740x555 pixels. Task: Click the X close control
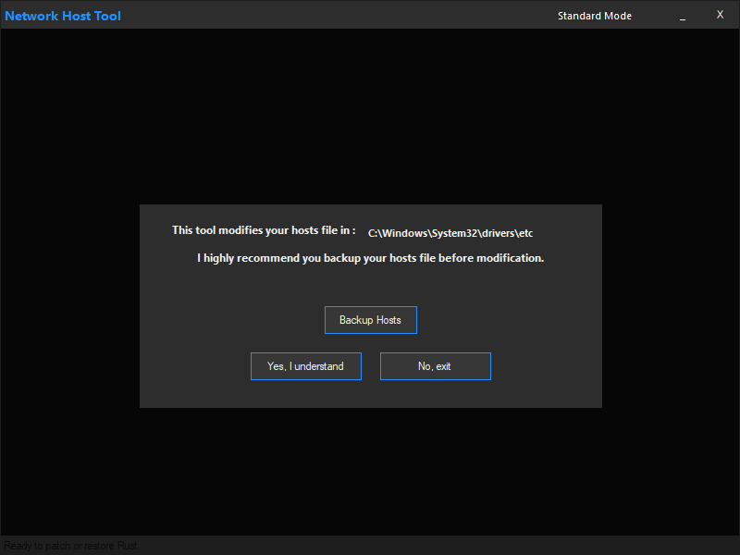pyautogui.click(x=720, y=14)
